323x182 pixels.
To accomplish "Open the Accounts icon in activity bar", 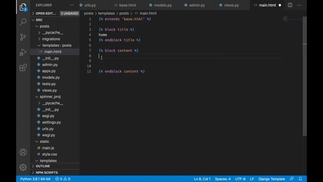I will tap(23, 152).
